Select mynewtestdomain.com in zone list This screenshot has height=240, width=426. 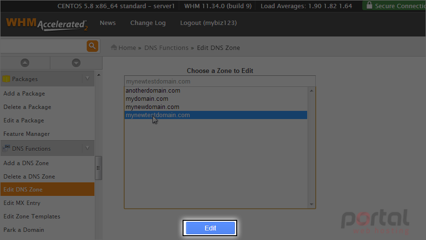pos(216,115)
